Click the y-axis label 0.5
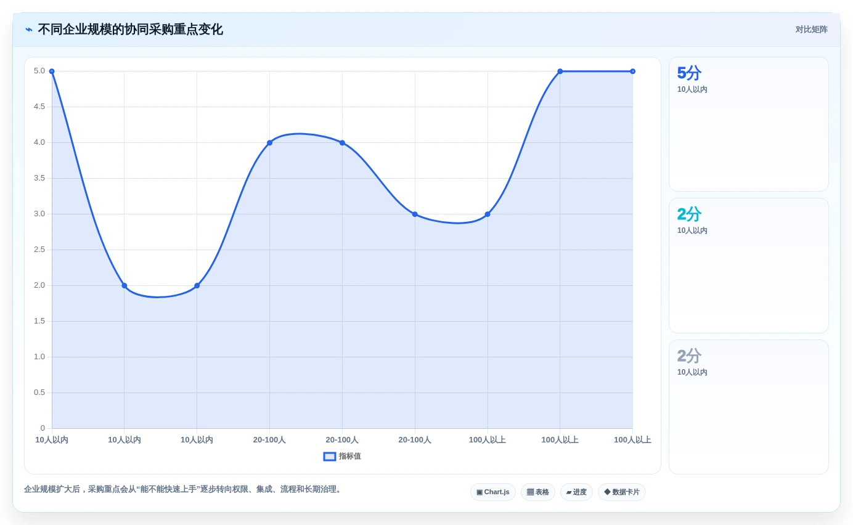This screenshot has height=525, width=853. tap(39, 393)
